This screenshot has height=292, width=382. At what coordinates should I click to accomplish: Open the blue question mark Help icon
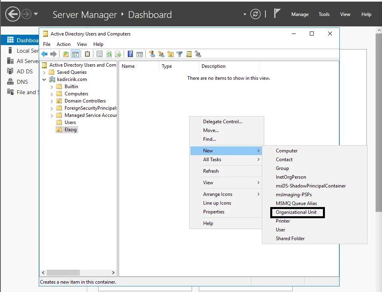[131, 54]
